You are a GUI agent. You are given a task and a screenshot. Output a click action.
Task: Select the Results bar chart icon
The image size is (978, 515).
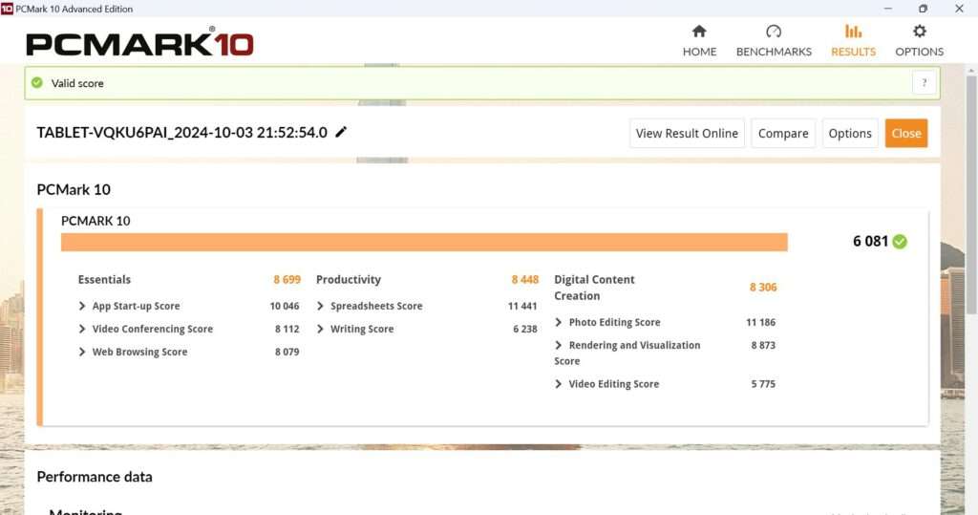853,32
